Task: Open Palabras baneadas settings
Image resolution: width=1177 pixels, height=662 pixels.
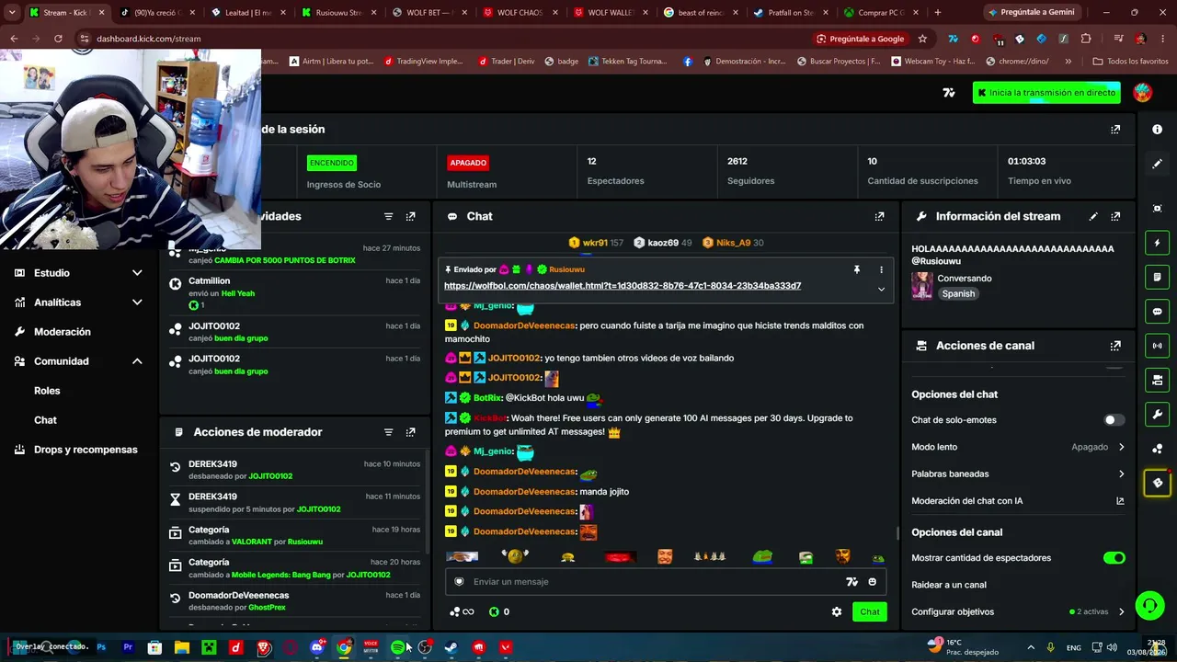Action: pos(1018,474)
